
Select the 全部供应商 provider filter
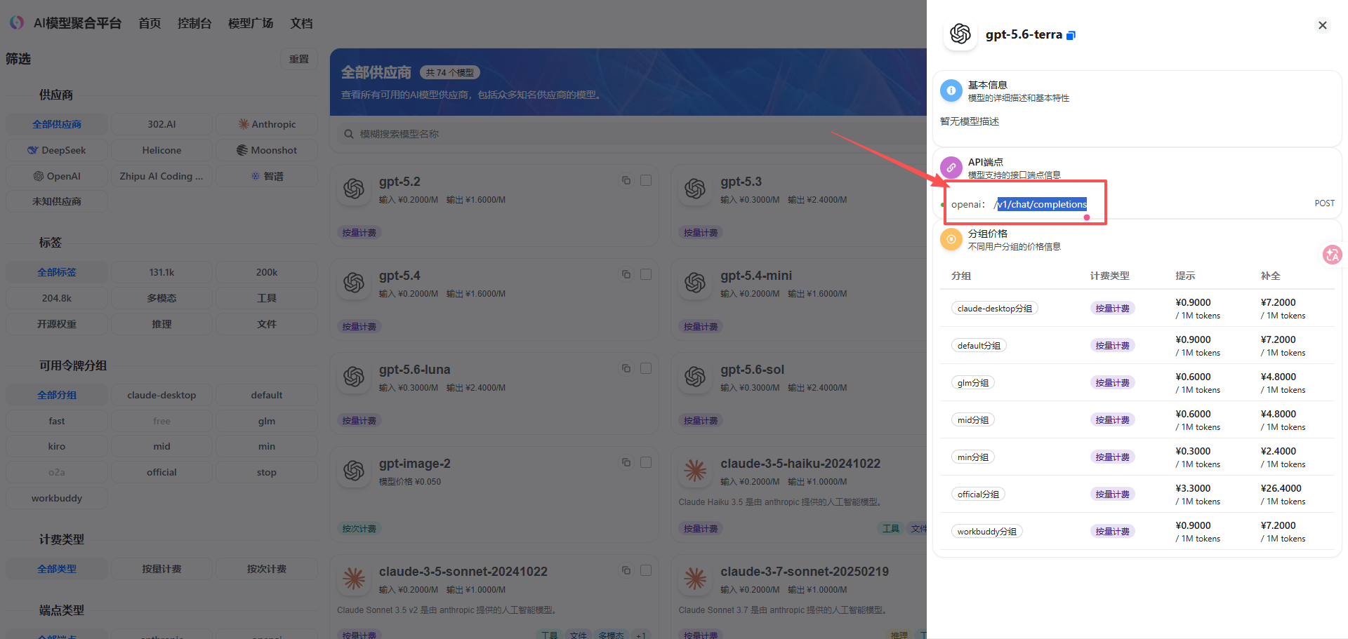tap(57, 124)
